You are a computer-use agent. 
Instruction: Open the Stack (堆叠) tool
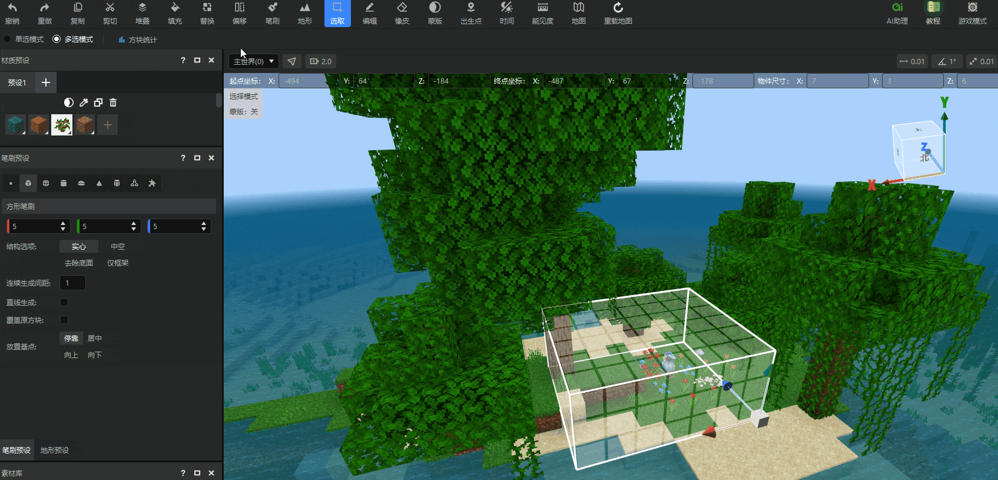[x=142, y=13]
